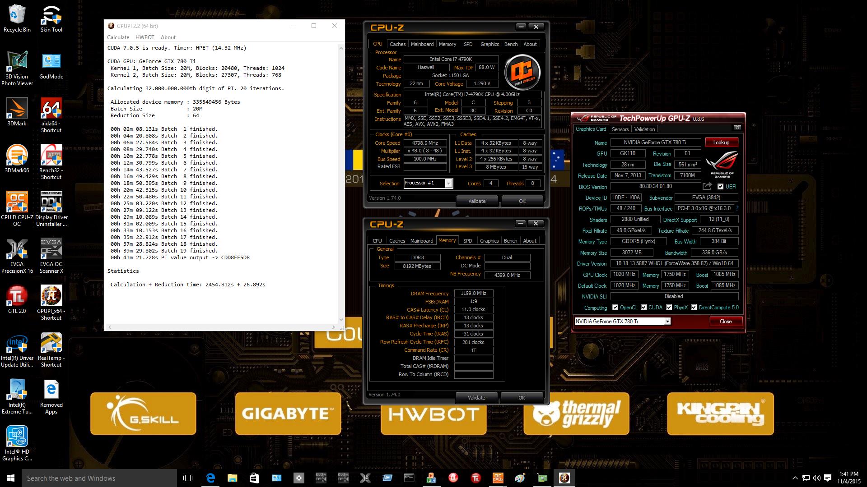The image size is (867, 487).
Task: Launch the 3DMark06 desktop icon
Action: coord(17,159)
